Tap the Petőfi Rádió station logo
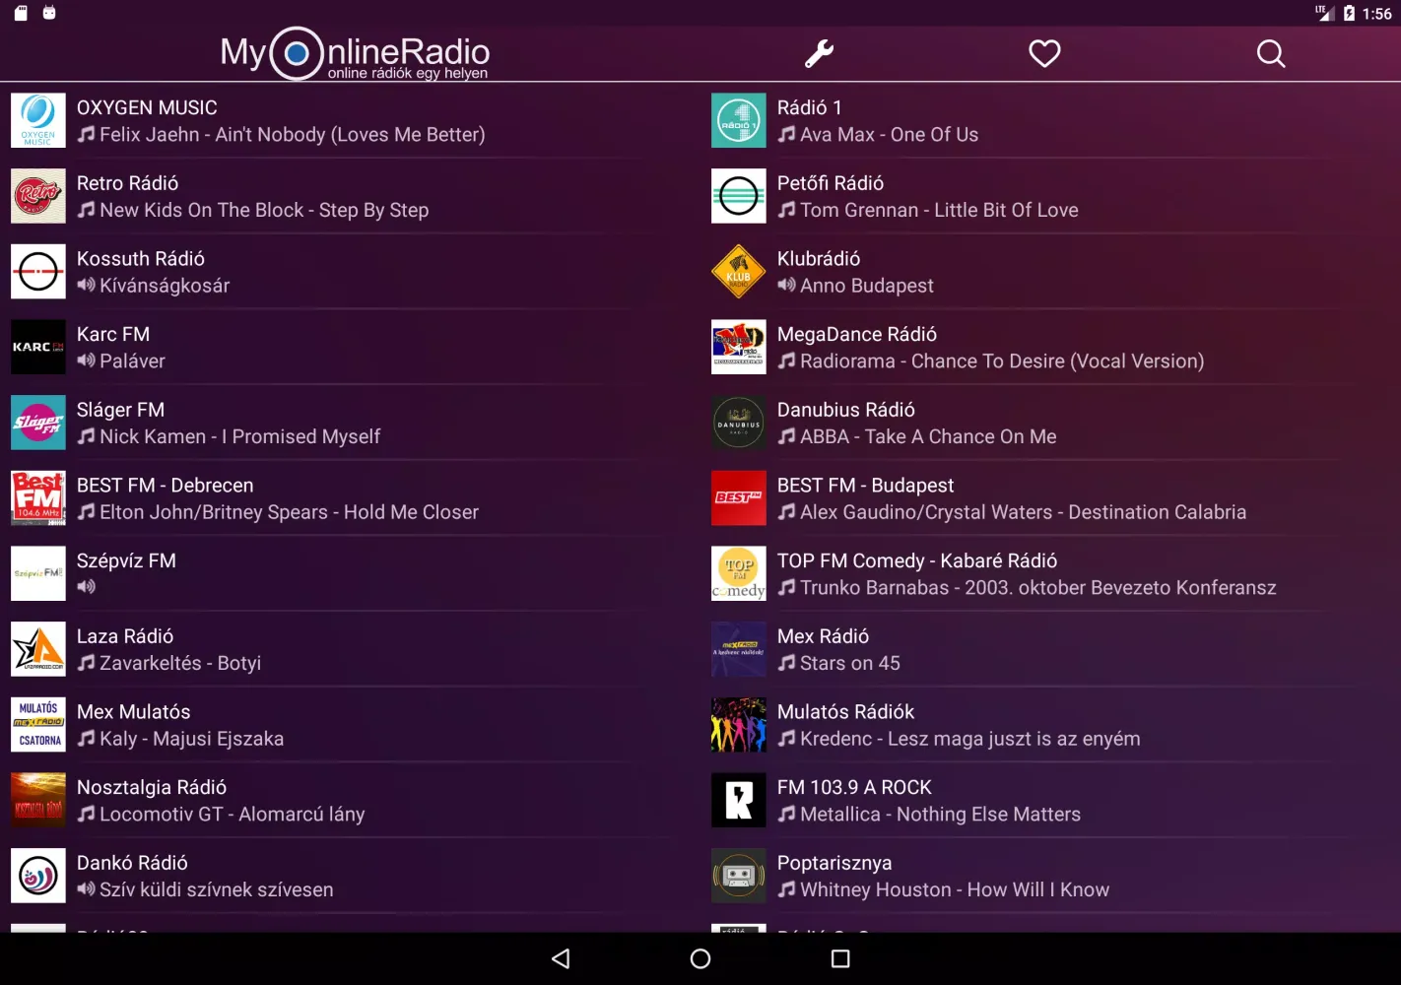This screenshot has width=1401, height=985. (739, 196)
